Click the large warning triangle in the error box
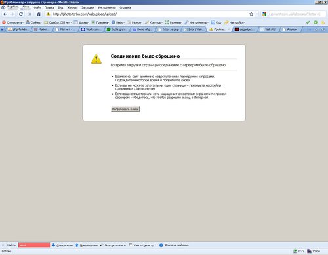 (x=96, y=59)
